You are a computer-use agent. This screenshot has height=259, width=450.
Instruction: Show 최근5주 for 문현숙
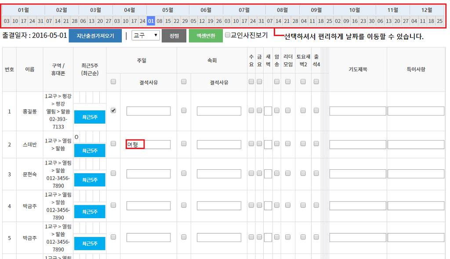[x=90, y=180]
